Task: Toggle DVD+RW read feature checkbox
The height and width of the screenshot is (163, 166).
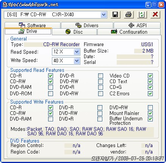Action: tap(100, 94)
